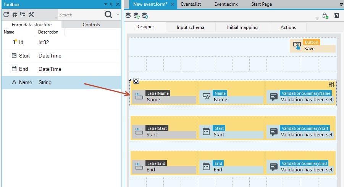This screenshot has width=344, height=187.
Task: Click the help question mark icon
Action: [337, 15]
